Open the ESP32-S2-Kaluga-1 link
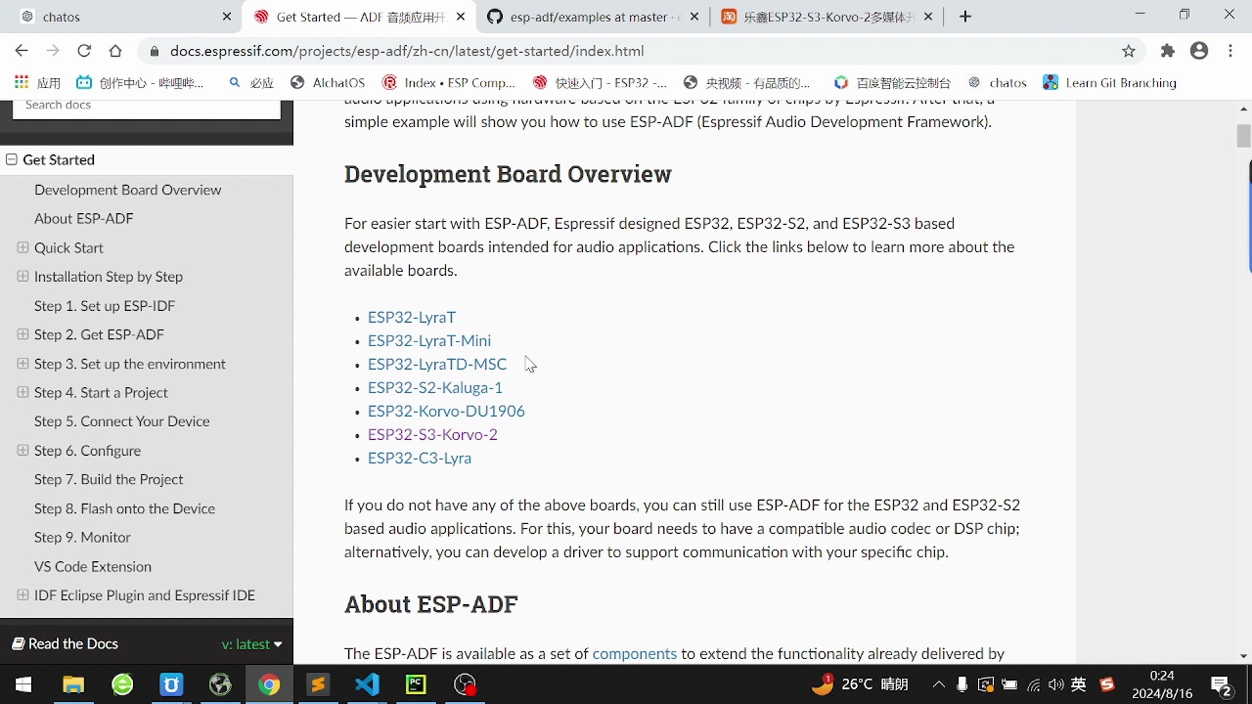This screenshot has height=704, width=1252. pyautogui.click(x=435, y=388)
